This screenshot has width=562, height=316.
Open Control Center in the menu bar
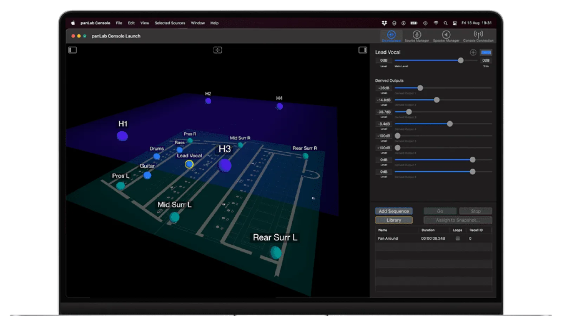(x=455, y=23)
